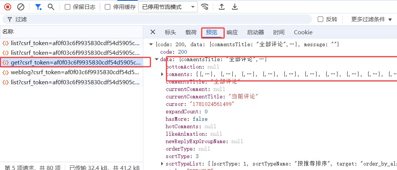Click the sortType: 3 line
Viewport: 397px width, 170px height.
tap(182, 156)
